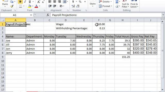The height and width of the screenshot is (92, 165).
Task: Click the vertical scrollbar down arrow
Action: pyautogui.click(x=162, y=90)
